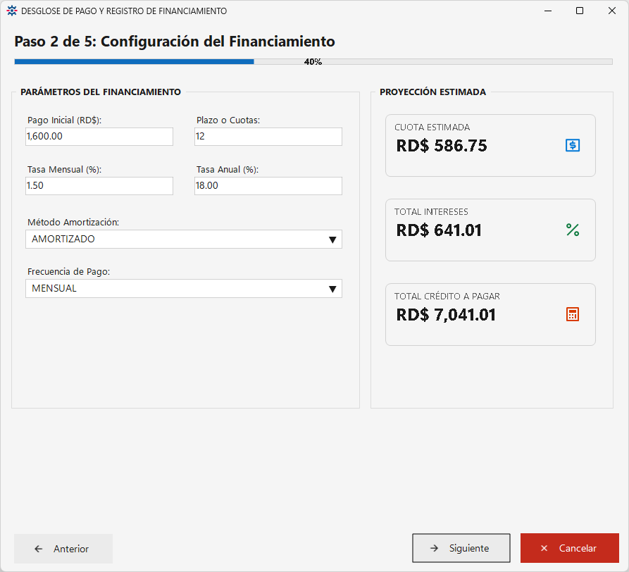629x572 pixels.
Task: Click the Método Amortización label
Action: pos(73,222)
